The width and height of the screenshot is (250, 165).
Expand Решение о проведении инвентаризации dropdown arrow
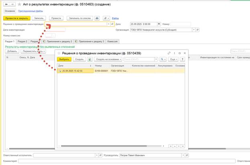(108, 24)
